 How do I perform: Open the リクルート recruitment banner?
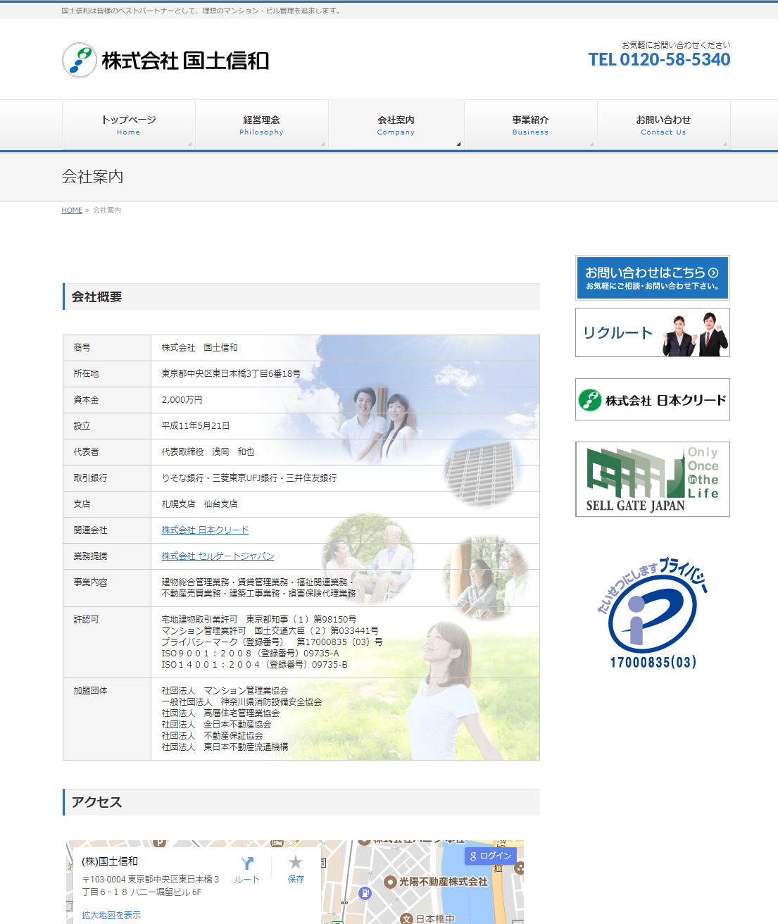point(653,332)
